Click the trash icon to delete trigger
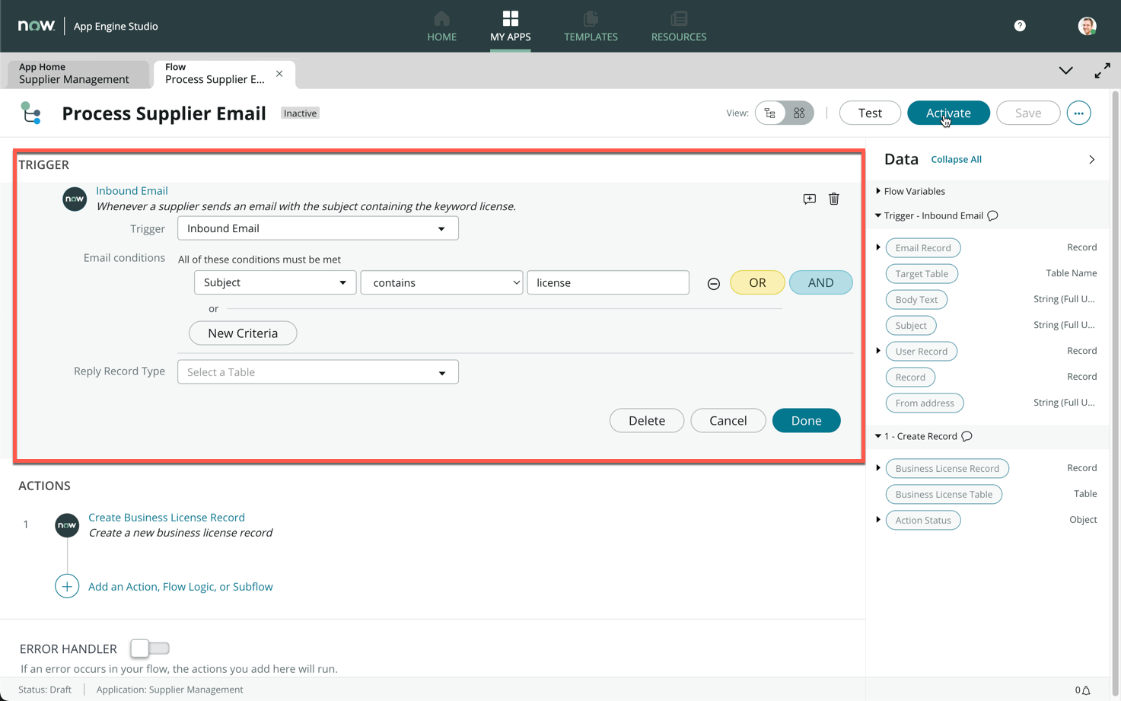Screen dimensions: 1121x701 coord(833,199)
